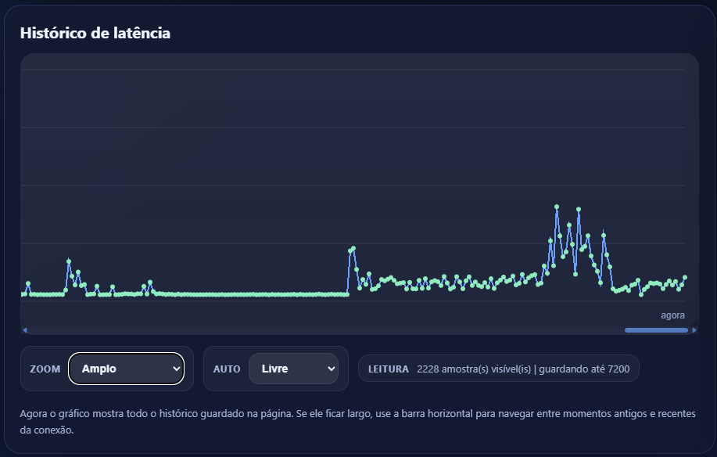Click the early small spike near chart start

pyautogui.click(x=69, y=261)
